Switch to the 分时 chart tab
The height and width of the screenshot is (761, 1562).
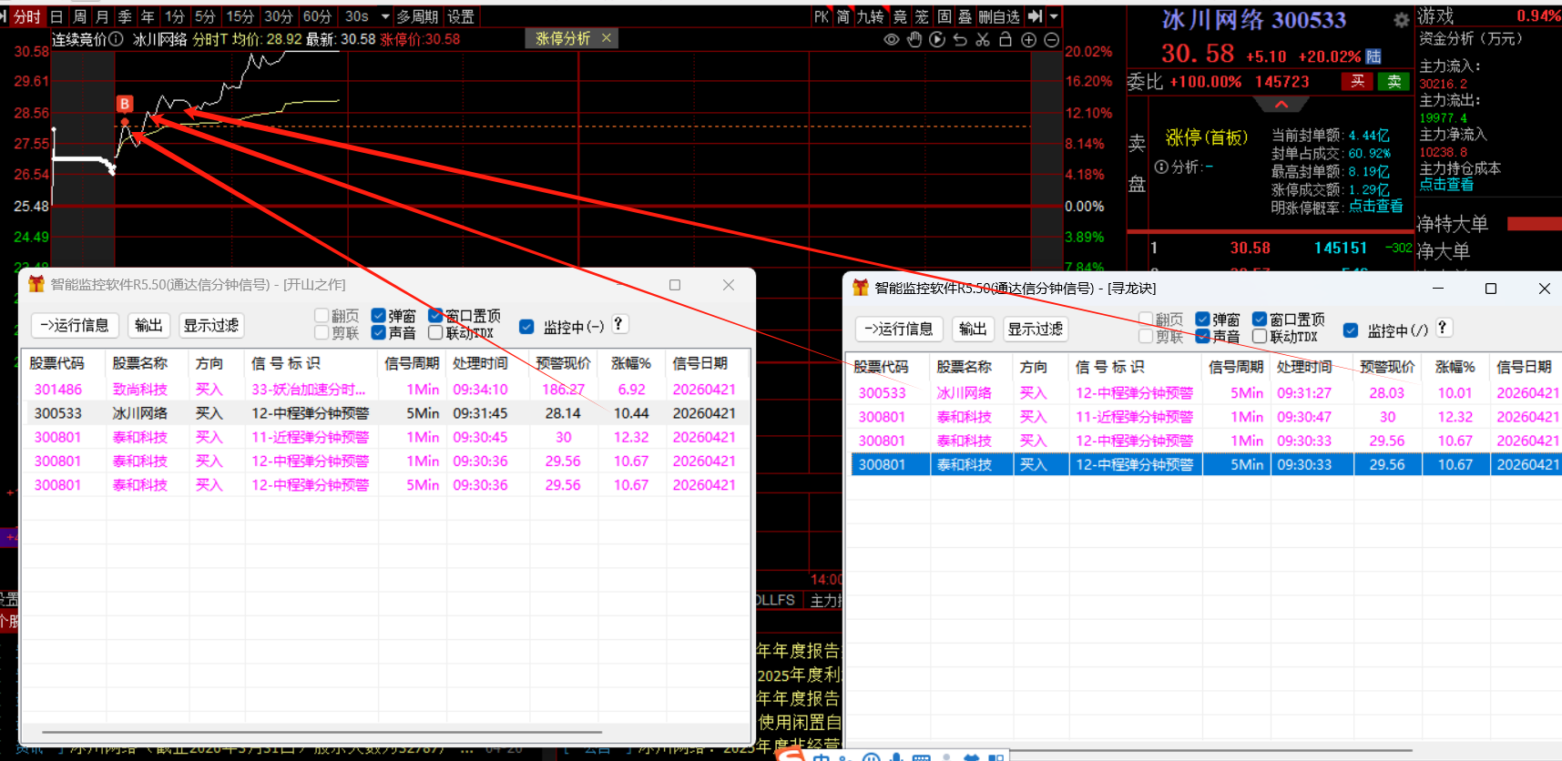pos(26,16)
